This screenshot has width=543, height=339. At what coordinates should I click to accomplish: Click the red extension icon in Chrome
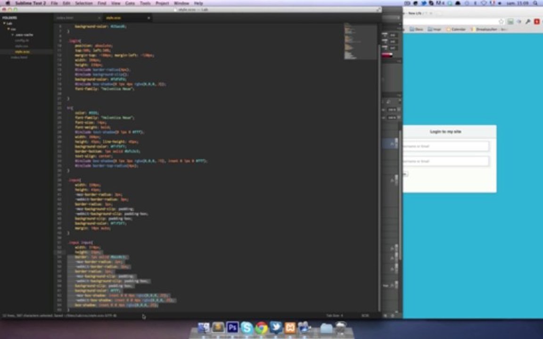tap(536, 22)
